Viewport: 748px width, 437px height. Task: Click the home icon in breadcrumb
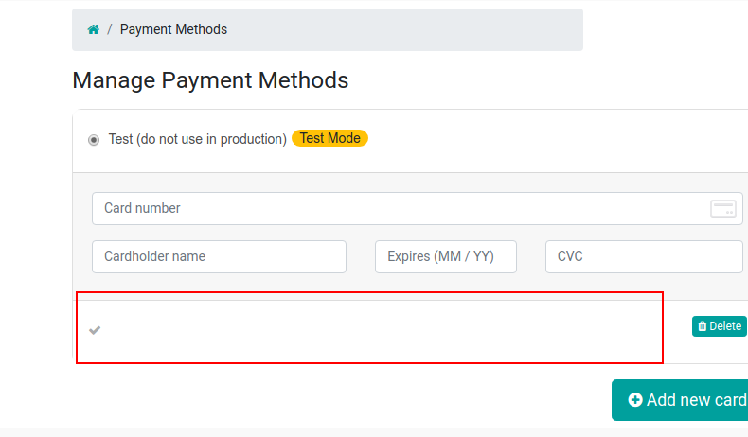click(x=93, y=29)
